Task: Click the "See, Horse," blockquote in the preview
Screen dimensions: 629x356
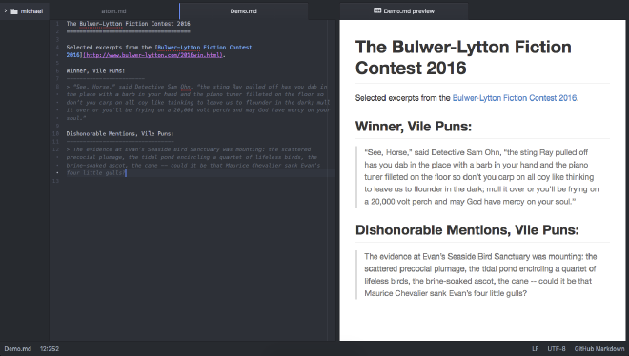Action: pyautogui.click(x=481, y=177)
